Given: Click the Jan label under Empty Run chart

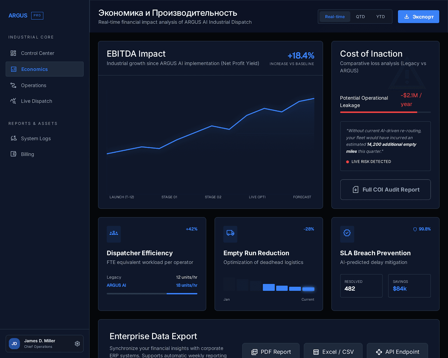Looking at the screenshot, I should [x=227, y=299].
